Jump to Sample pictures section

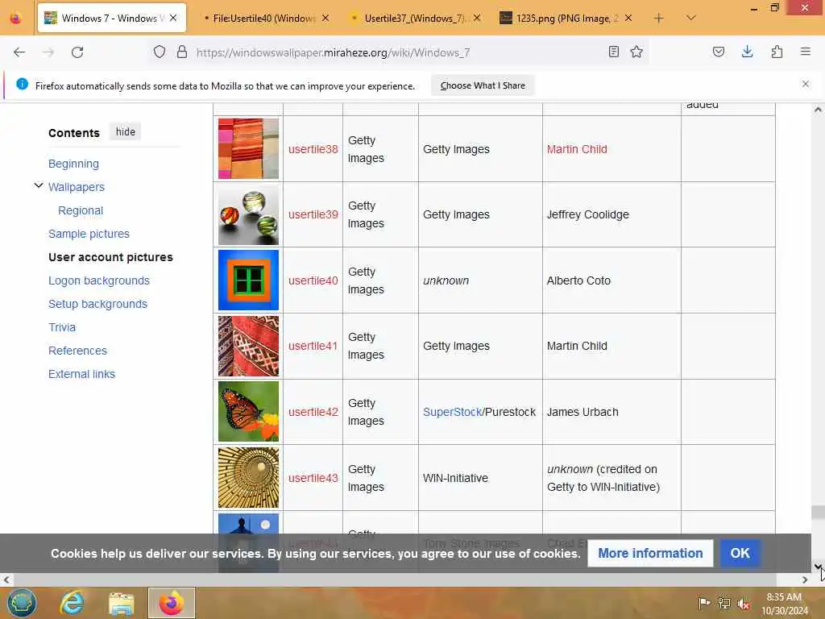89,234
